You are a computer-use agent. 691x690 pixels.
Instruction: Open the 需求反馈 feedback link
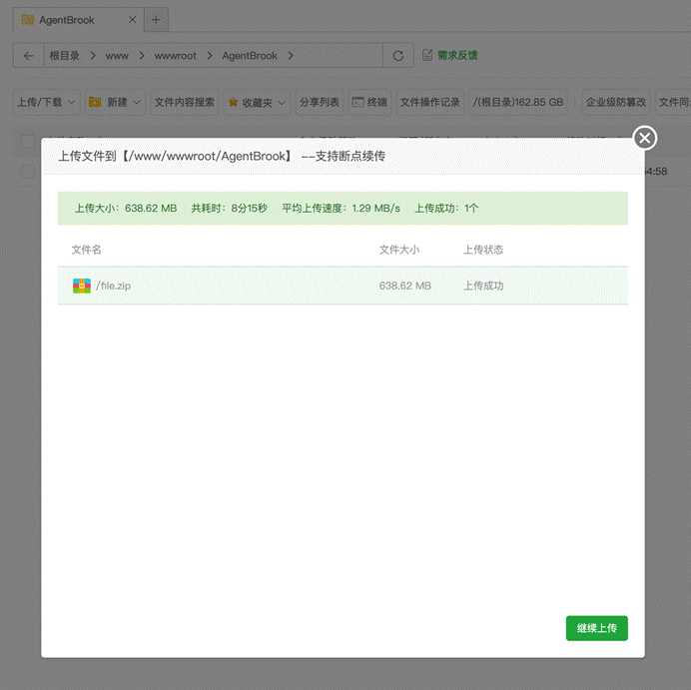[457, 55]
